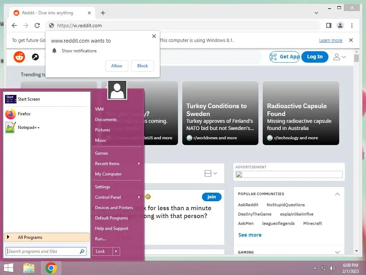This screenshot has width=366, height=275.
Task: Block Reddit notifications
Action: 142,66
